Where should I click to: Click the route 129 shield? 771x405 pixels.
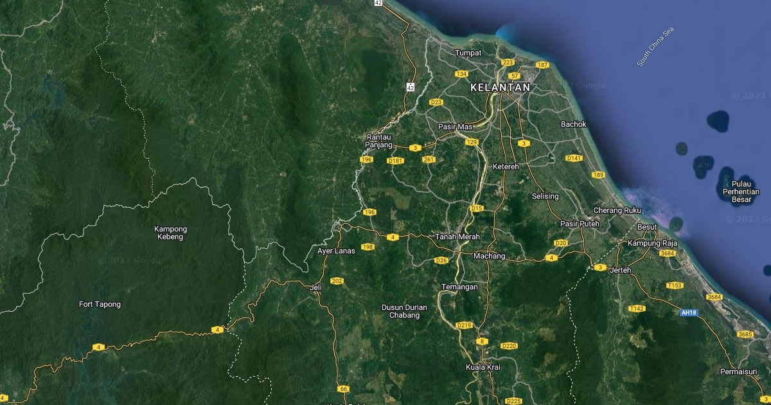point(472,142)
